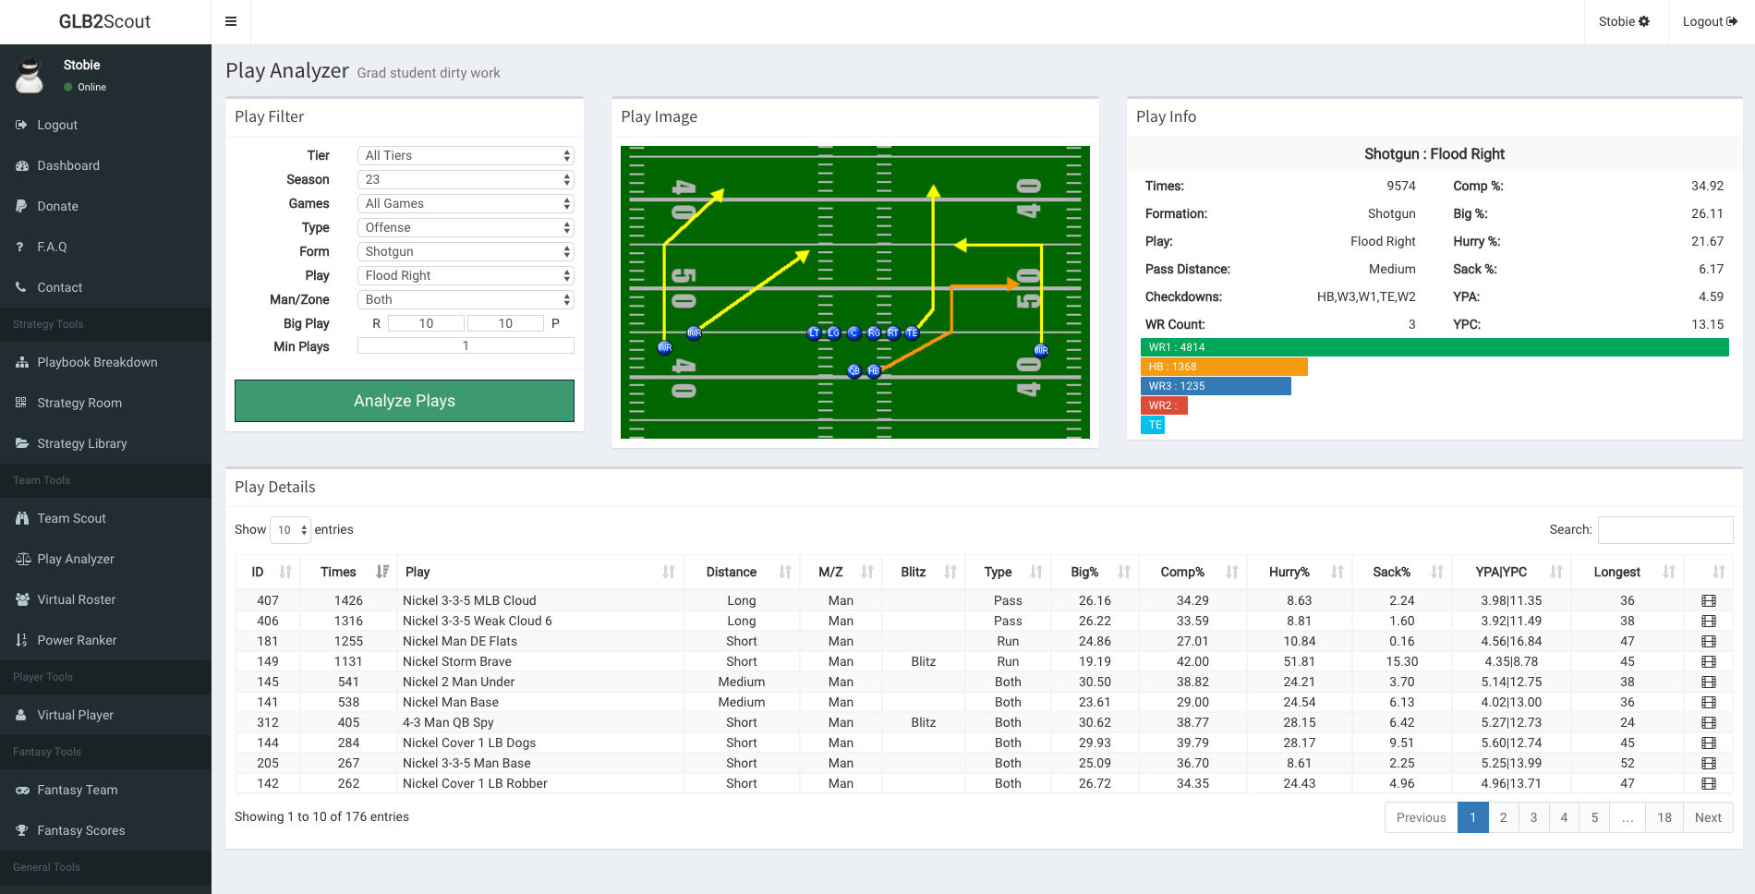Expand the Man/Zone dropdown set to Both
This screenshot has height=894, width=1755.
(466, 299)
